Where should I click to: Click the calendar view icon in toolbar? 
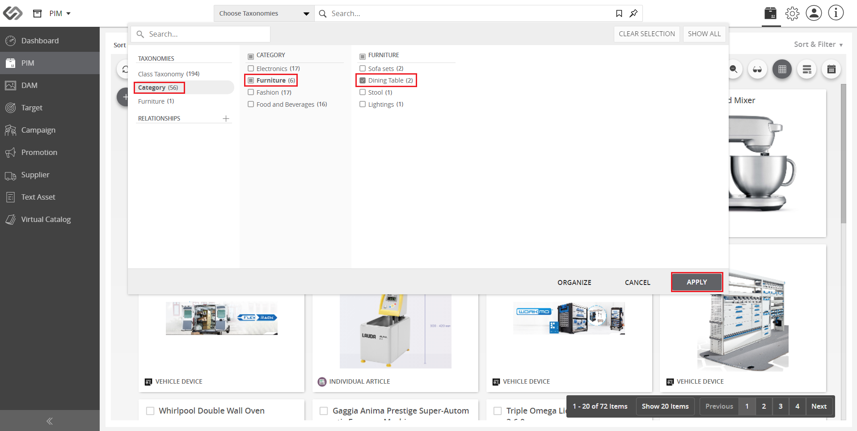coord(831,69)
